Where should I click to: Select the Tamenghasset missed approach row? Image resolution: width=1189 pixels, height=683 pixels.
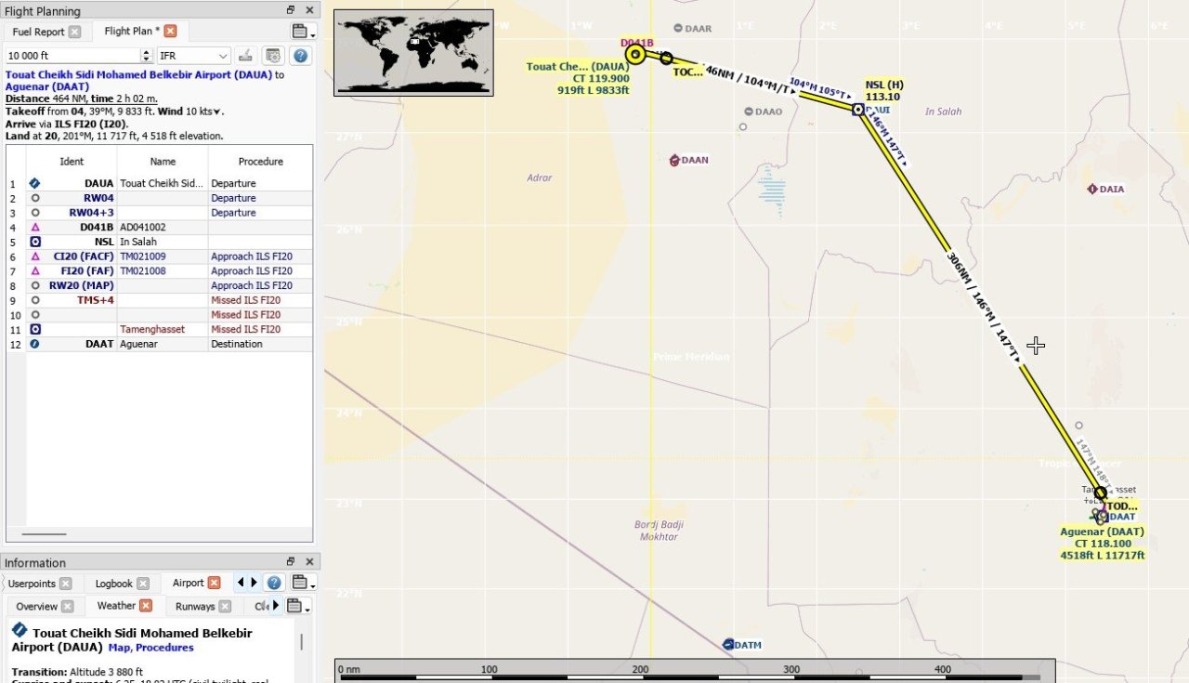click(160, 330)
